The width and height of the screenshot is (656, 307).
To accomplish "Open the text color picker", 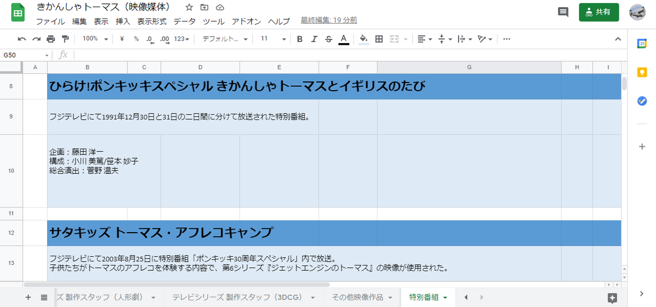I will 343,39.
